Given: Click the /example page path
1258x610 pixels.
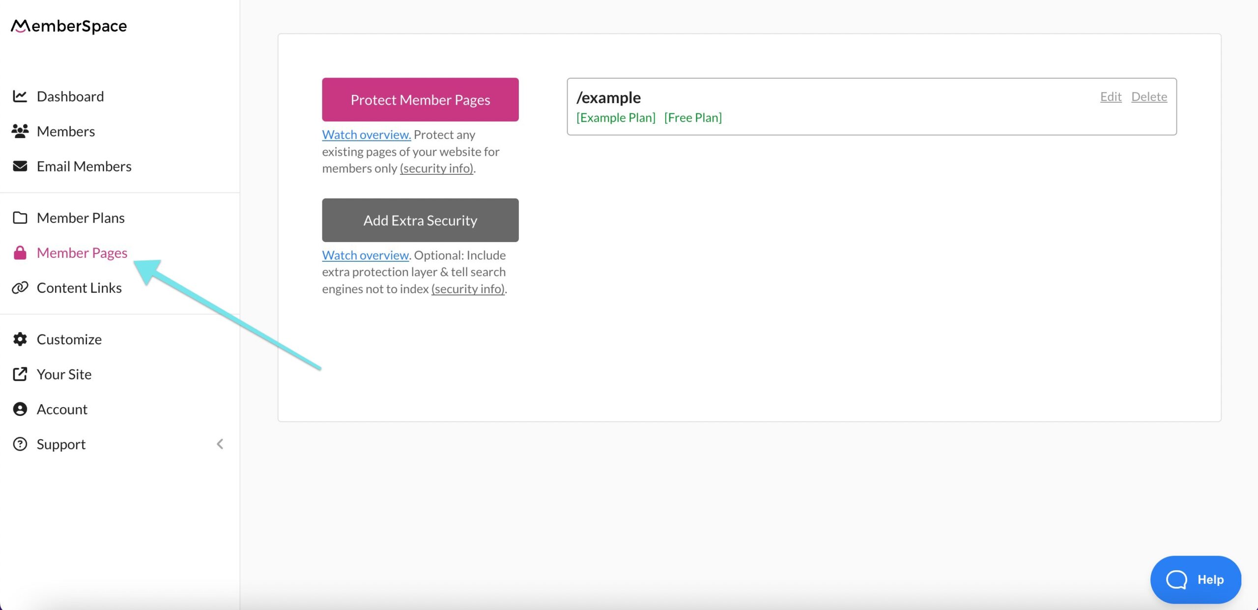Looking at the screenshot, I should 608,98.
